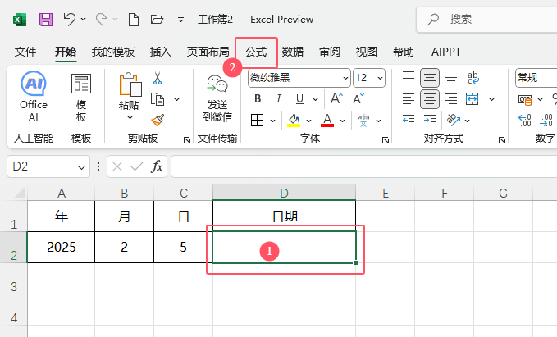
Task: Click the fx Insert Function button
Action: (157, 166)
